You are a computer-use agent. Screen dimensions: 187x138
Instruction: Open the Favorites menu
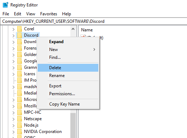point(48,14)
